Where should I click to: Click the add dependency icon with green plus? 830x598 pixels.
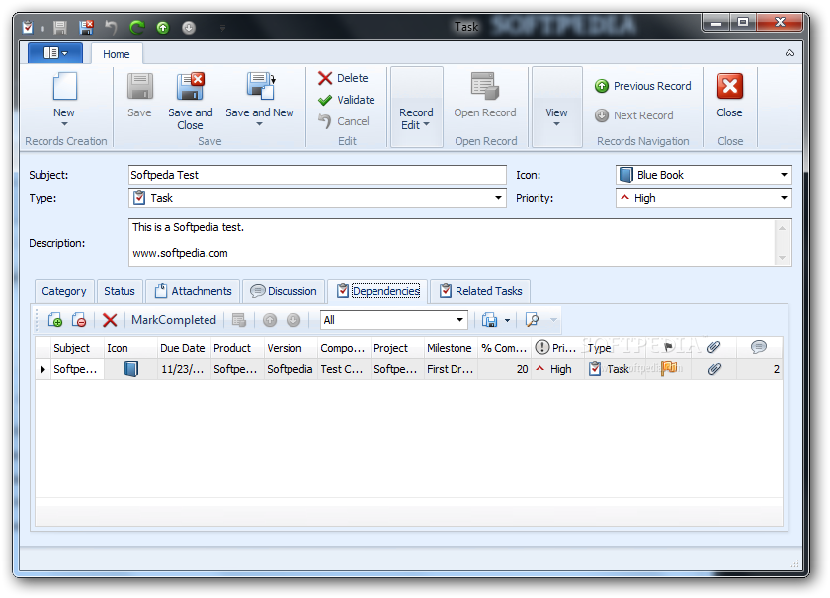(x=54, y=320)
